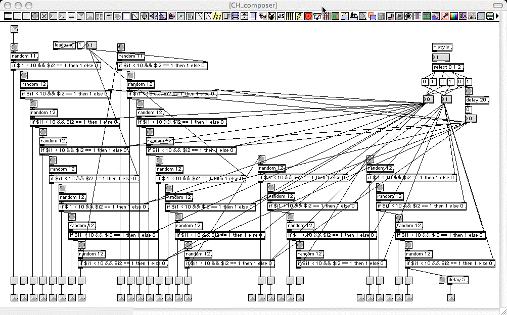Click the outlet below 'delay 5'
507x315 pixels.
(x=451, y=297)
